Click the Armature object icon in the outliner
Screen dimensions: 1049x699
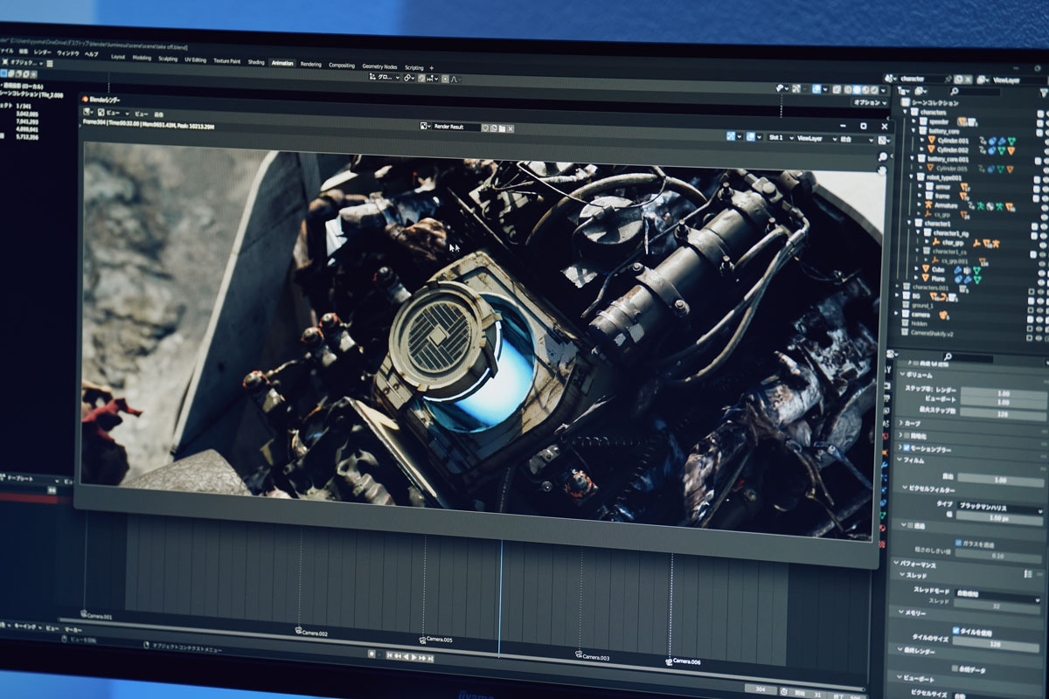point(927,206)
